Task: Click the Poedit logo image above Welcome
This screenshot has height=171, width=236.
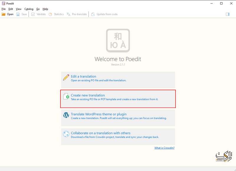Action: click(x=118, y=41)
